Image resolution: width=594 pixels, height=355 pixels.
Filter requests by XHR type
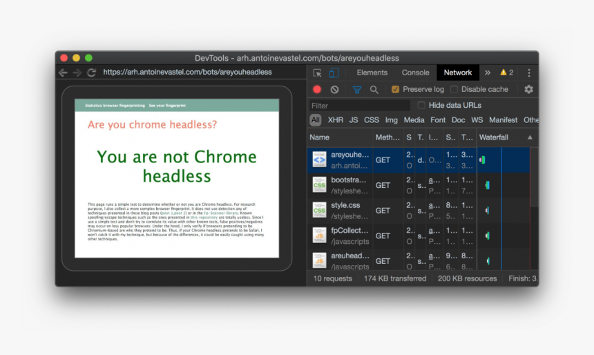pos(336,120)
